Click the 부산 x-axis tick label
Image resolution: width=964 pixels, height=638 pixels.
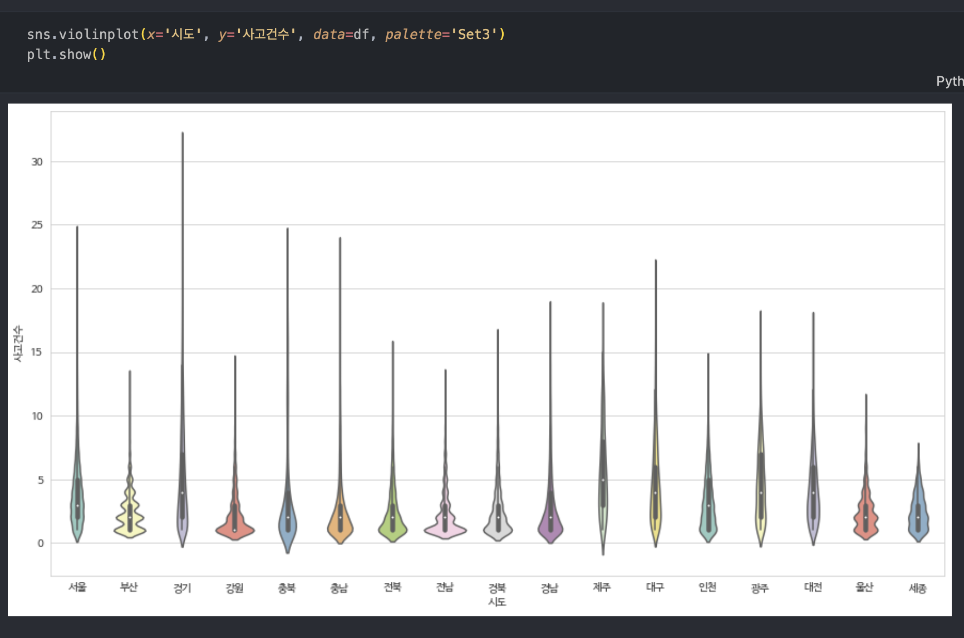coord(129,587)
